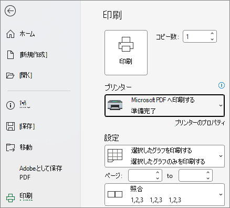Click the 印刷 page title
Screen dimensions: 230x208
112,15
